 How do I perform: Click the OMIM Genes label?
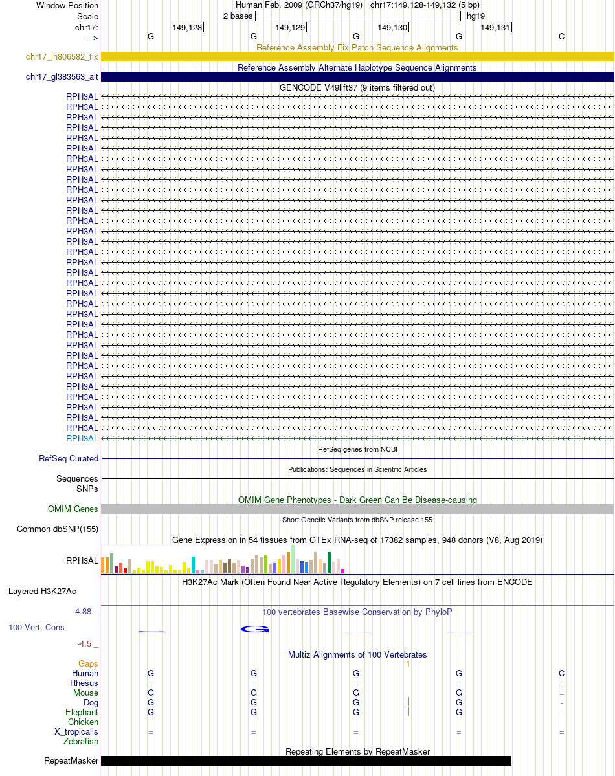73,509
